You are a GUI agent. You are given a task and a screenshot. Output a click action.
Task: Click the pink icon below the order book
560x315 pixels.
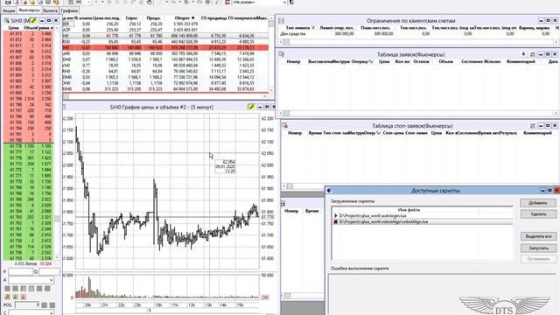(x=24, y=297)
